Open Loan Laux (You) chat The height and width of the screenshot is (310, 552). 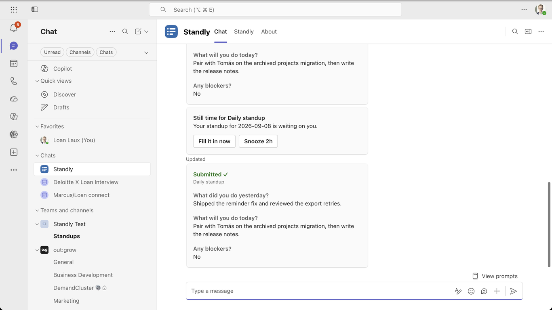(x=92, y=140)
